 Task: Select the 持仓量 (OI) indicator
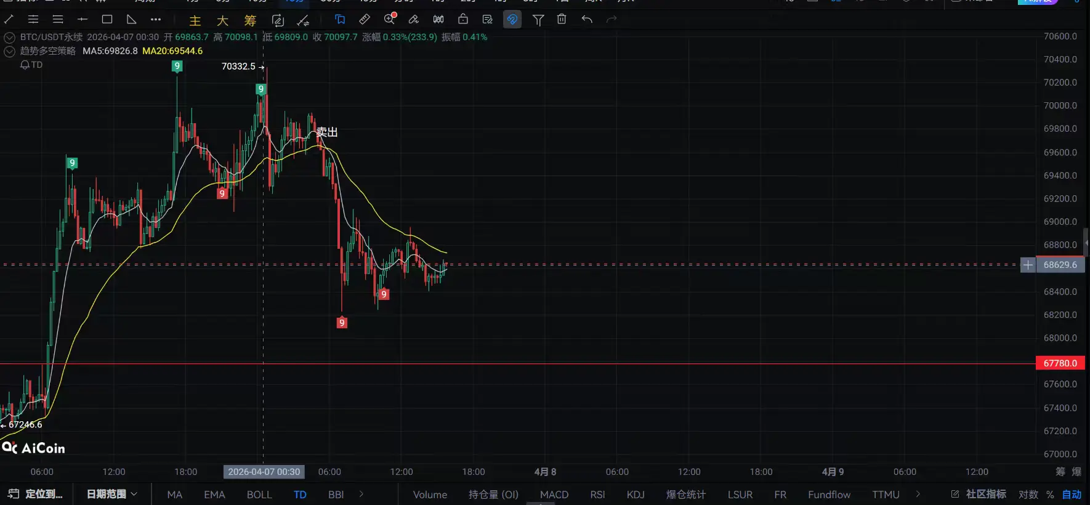pyautogui.click(x=493, y=495)
